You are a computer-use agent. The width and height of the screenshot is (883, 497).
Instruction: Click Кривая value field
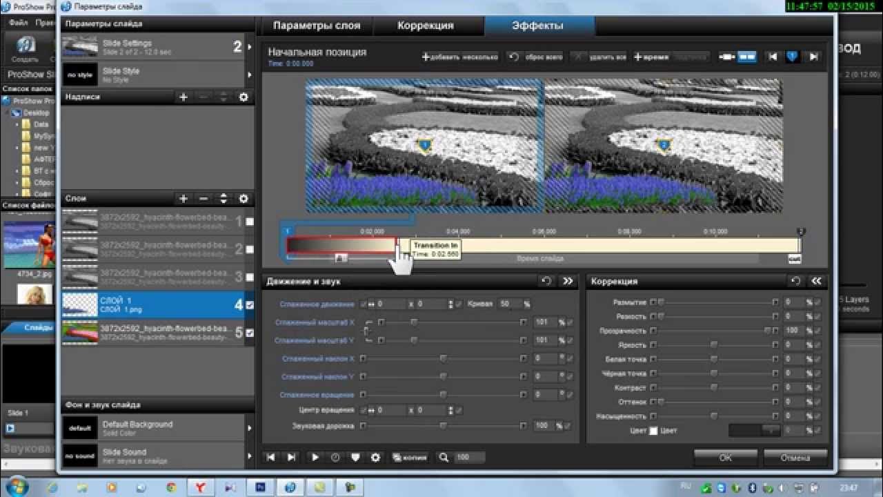[510, 304]
